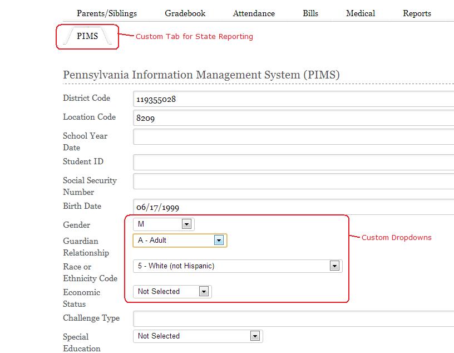
Task: Switch to the Reports tab
Action: [x=417, y=13]
